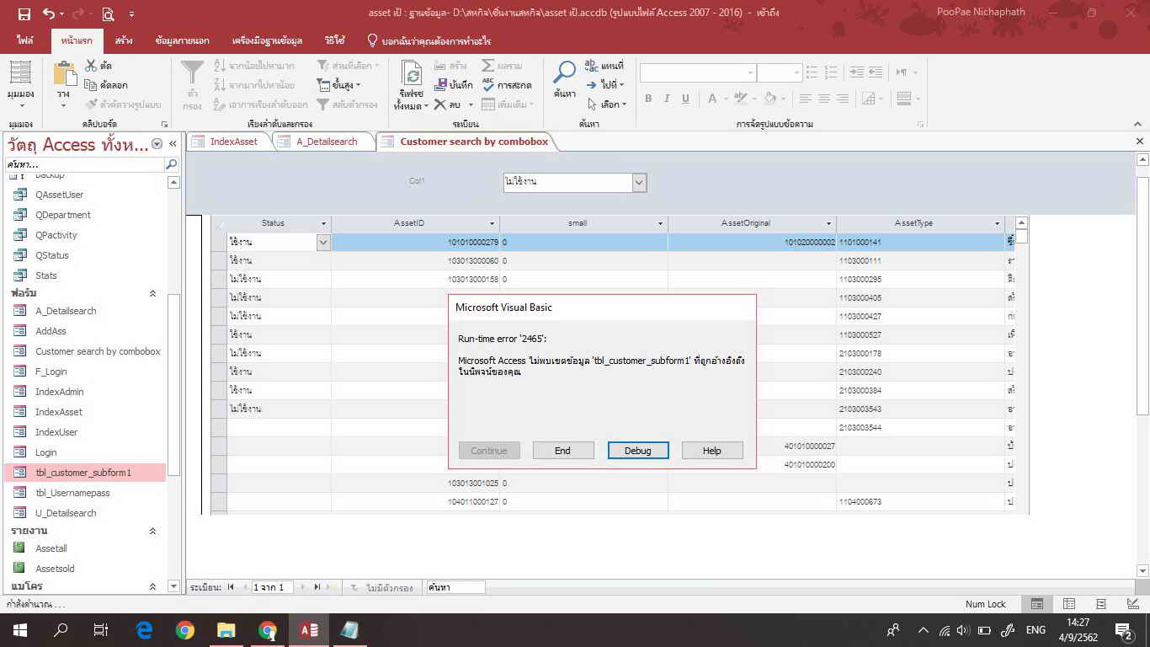
Task: Click the Save icon in quick access toolbar
Action: coord(24,13)
